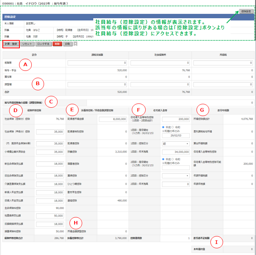Image resolution: width=256 pixels, height=255 pixels.
Task: Click the 印刷 print button
Action: pos(68,44)
